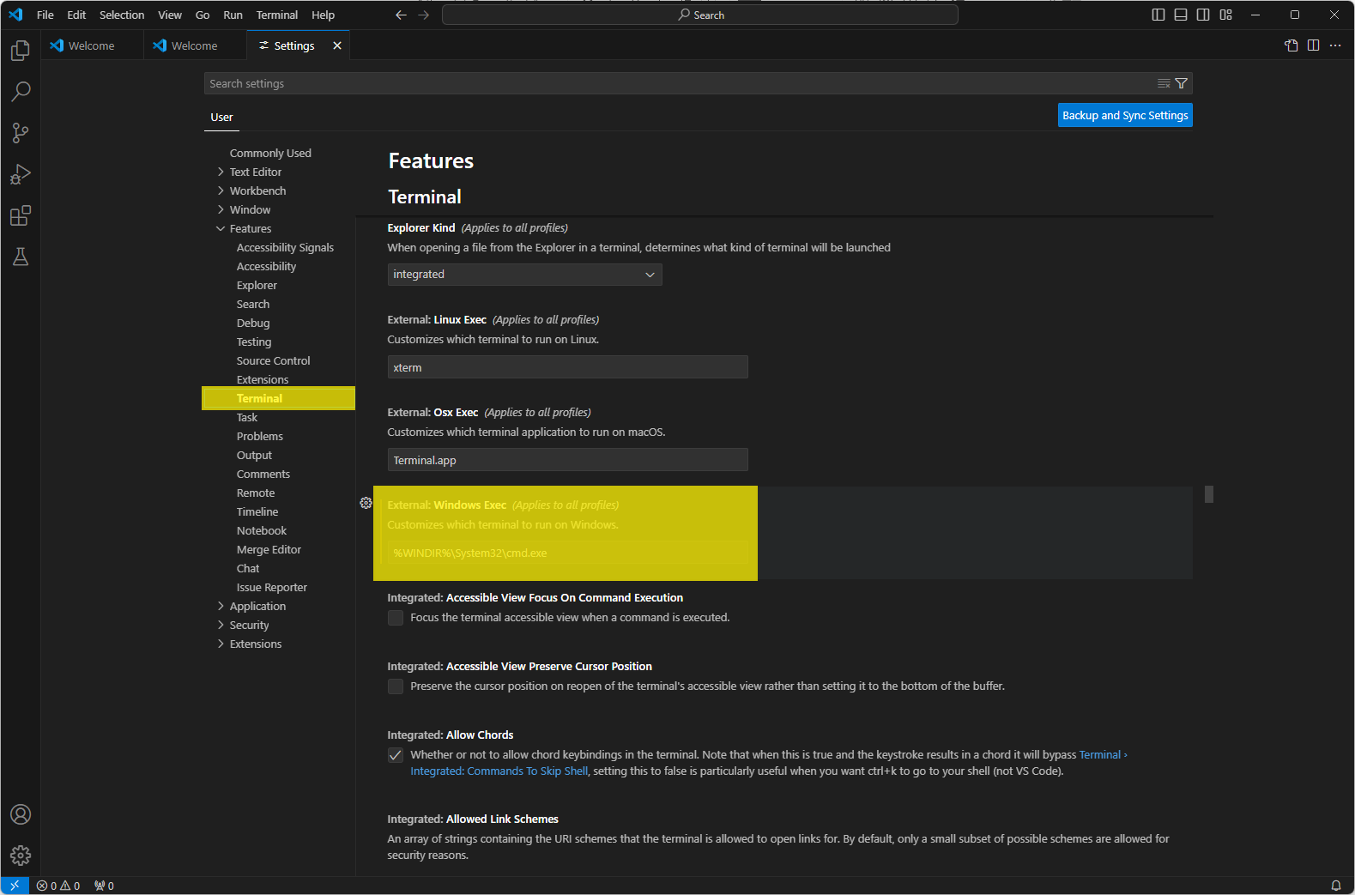Image resolution: width=1355 pixels, height=895 pixels.
Task: Go forward with the navigation arrow
Action: [424, 15]
